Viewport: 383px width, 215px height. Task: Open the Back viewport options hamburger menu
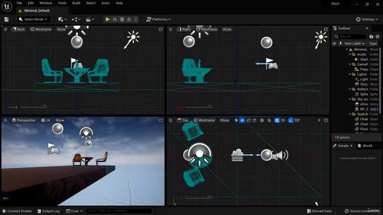click(5, 29)
